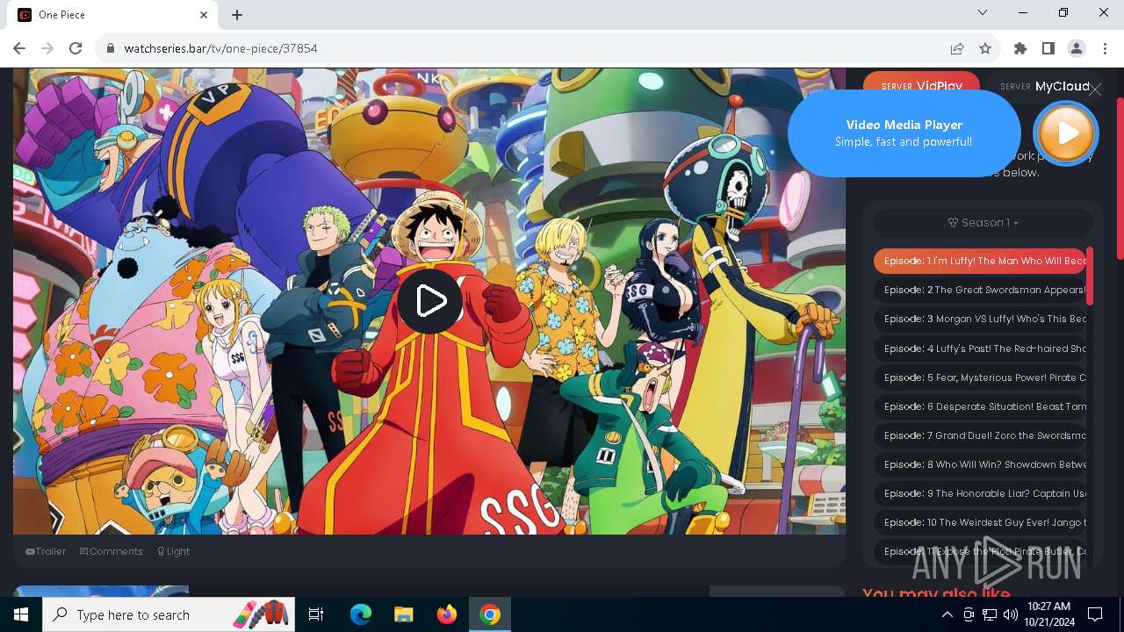View site information lock icon
1124x632 pixels.
(110, 48)
